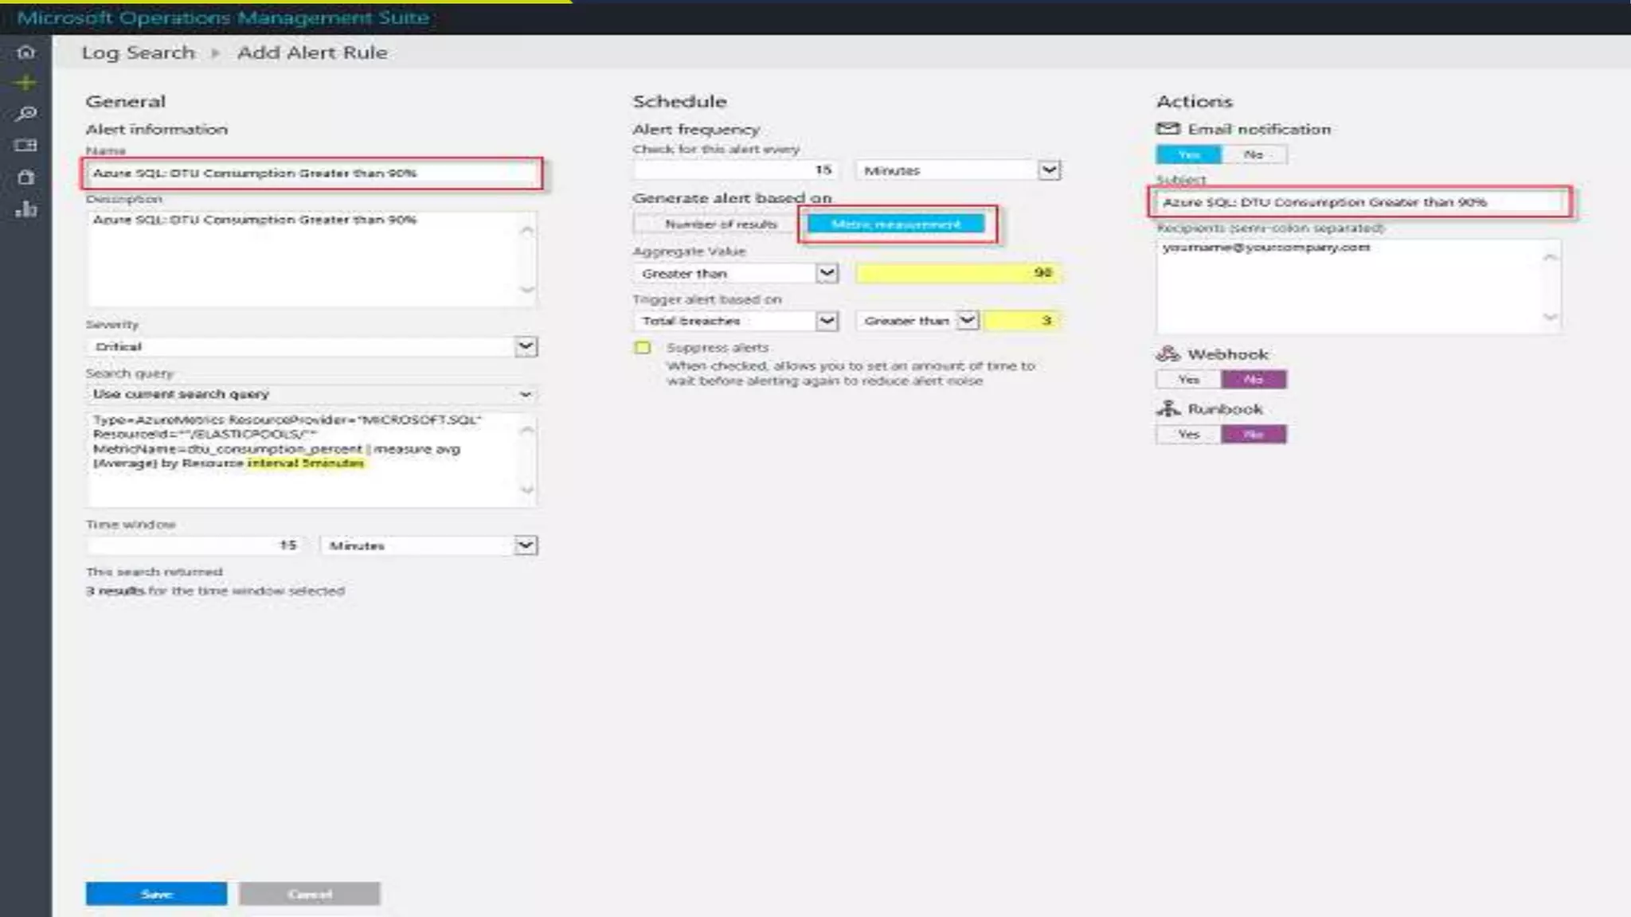This screenshot has width=1631, height=917.
Task: Click the email Subject field
Action: point(1360,202)
